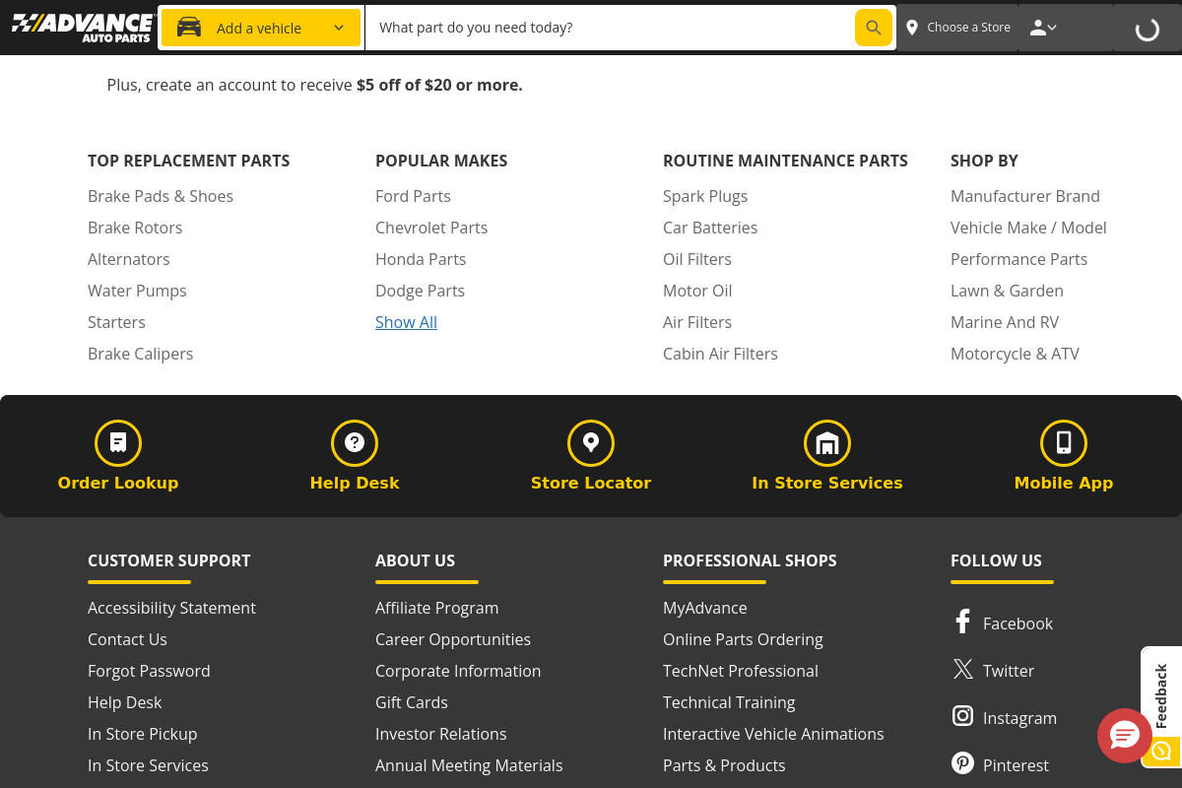Open Dodge Parts

tap(420, 291)
